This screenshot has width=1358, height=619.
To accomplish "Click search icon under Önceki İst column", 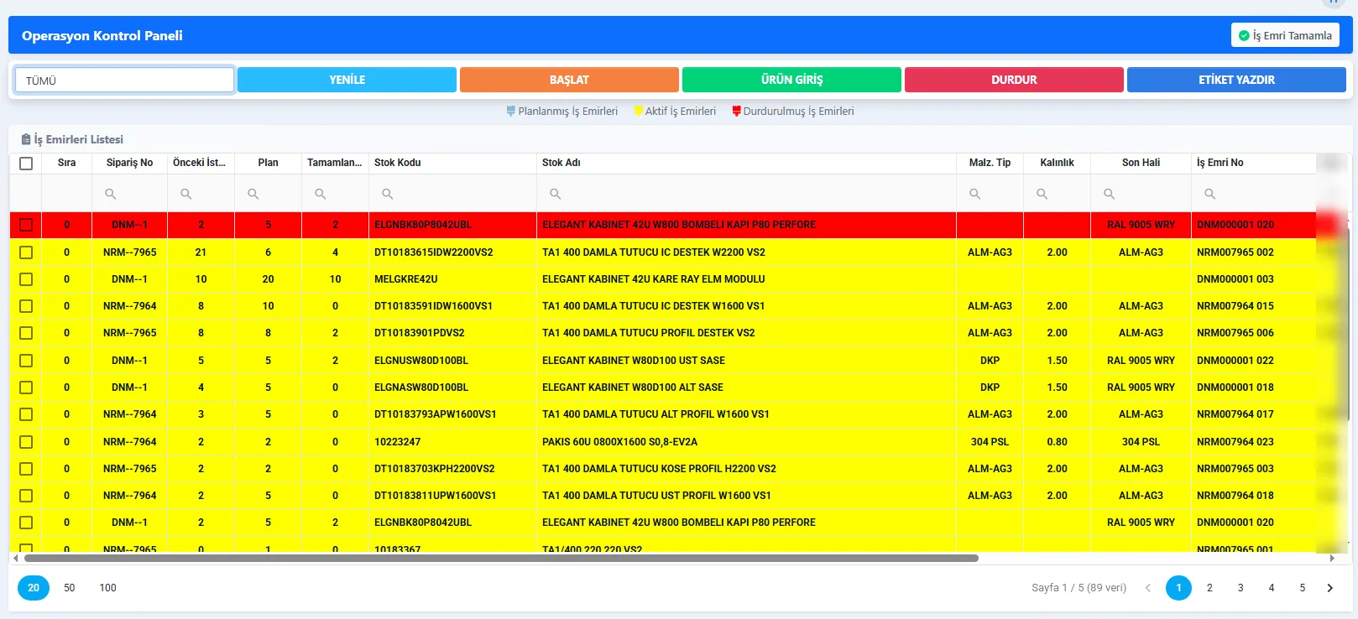I will 185,194.
